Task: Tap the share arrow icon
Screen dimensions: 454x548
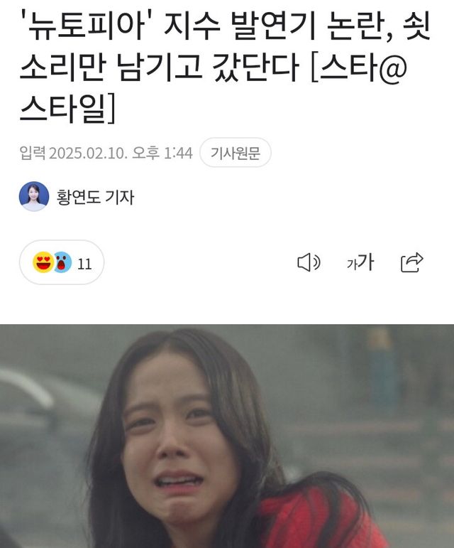Action: click(412, 262)
